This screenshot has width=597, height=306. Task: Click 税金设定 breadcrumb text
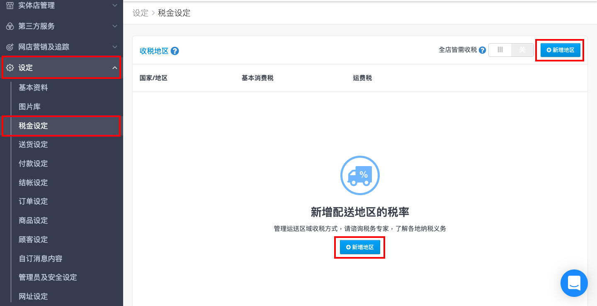coord(174,13)
